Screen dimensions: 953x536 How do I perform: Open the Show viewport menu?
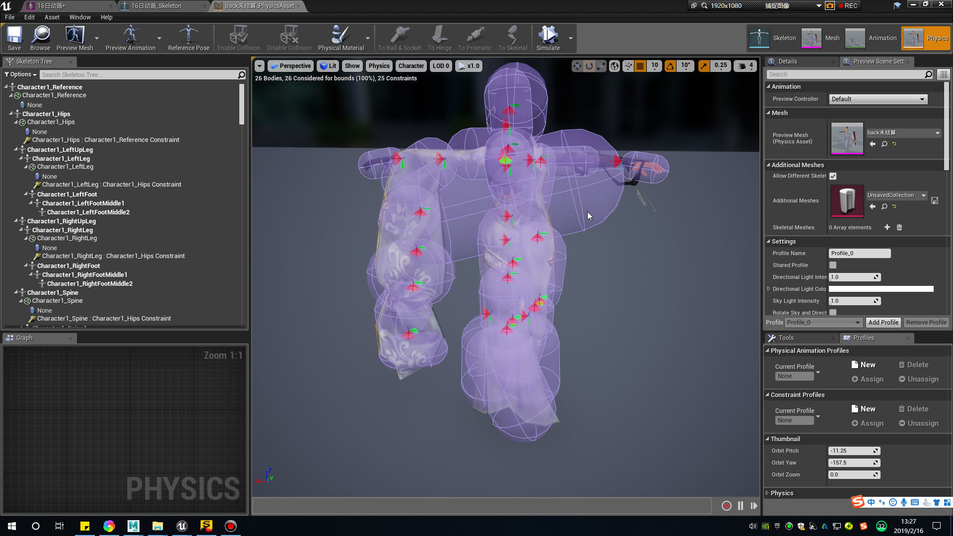coord(352,66)
